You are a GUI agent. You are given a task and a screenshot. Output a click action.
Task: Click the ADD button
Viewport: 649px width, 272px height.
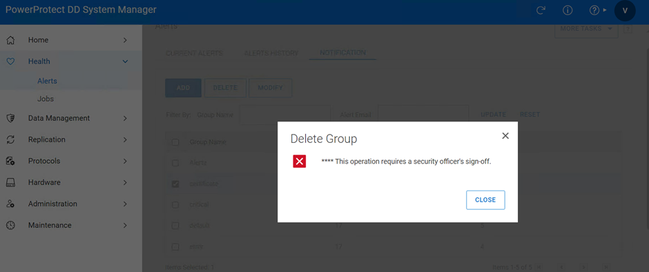coord(184,88)
